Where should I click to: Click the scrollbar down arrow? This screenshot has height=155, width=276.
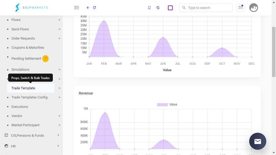(x=274, y=153)
